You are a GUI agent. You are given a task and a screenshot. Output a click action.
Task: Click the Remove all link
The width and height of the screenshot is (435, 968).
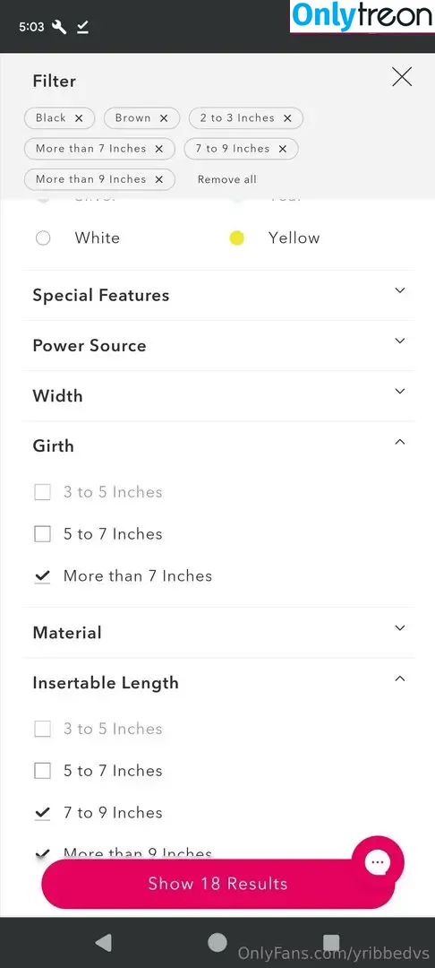point(226,179)
